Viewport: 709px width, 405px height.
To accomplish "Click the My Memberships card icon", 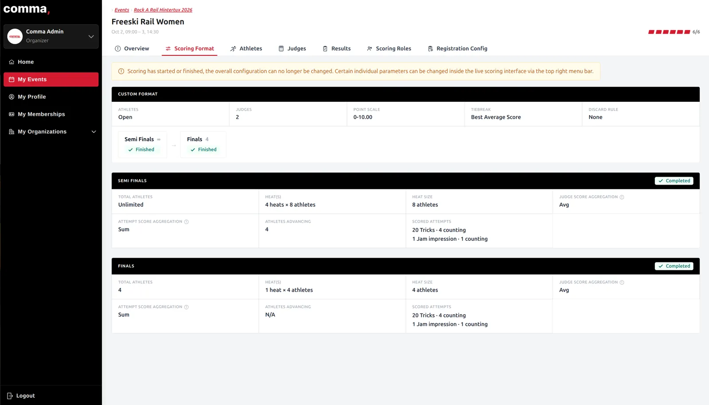I will [x=12, y=114].
